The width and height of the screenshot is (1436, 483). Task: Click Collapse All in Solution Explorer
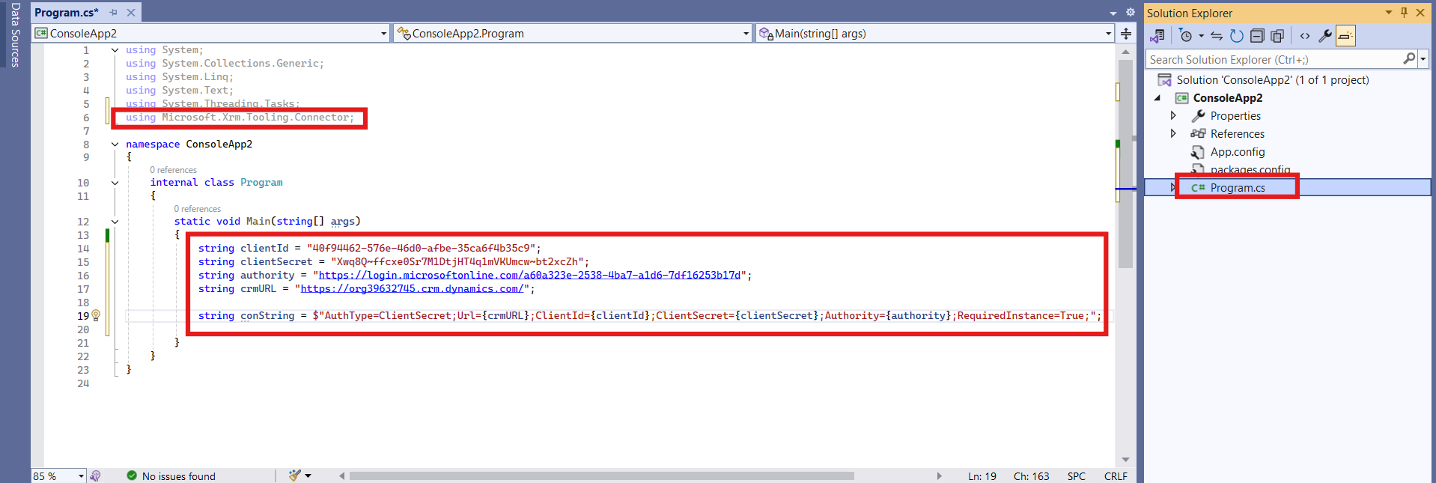point(1257,36)
